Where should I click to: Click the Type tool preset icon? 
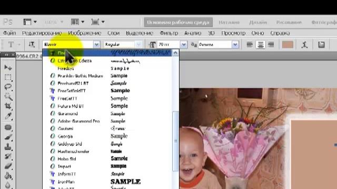pos(11,45)
